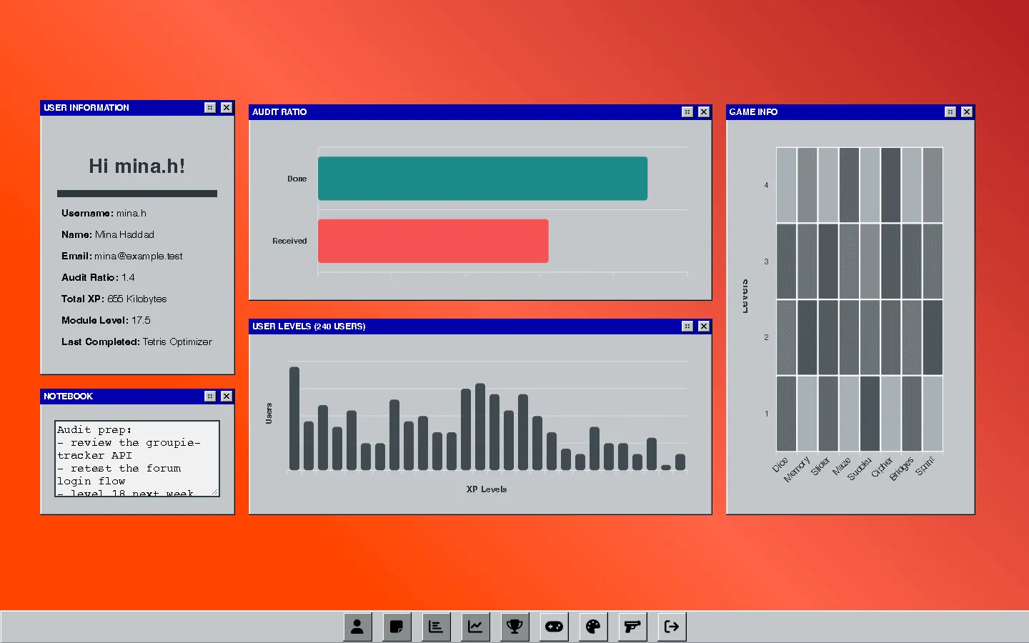This screenshot has width=1029, height=643.
Task: Click 'Last Completed: Tetris Optimizer' line
Action: pyautogui.click(x=136, y=342)
